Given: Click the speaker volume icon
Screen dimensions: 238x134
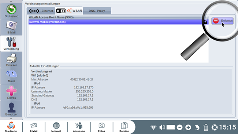Looking at the screenshot, I should tap(162, 127).
